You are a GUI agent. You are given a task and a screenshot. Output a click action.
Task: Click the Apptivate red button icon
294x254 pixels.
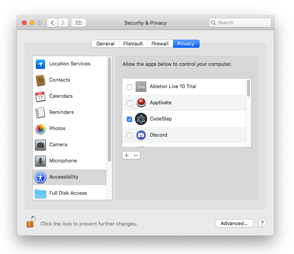pos(141,103)
